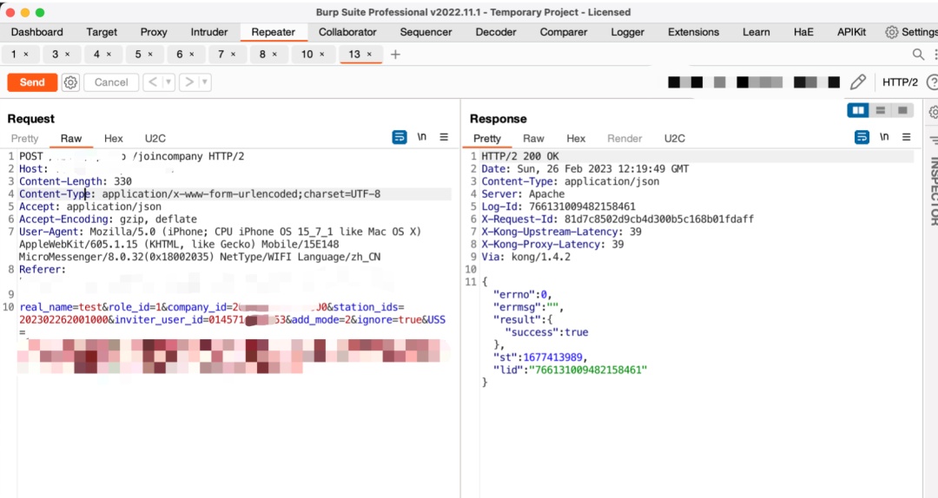This screenshot has width=938, height=498.
Task: Open the HaE extension tab
Action: click(x=803, y=32)
